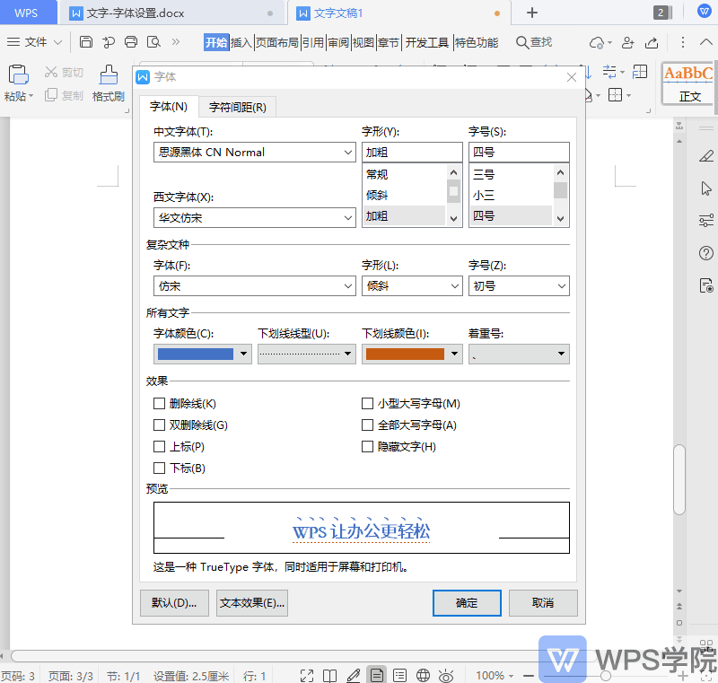
Task: Click the document properties icon in sidebar
Action: (x=706, y=285)
